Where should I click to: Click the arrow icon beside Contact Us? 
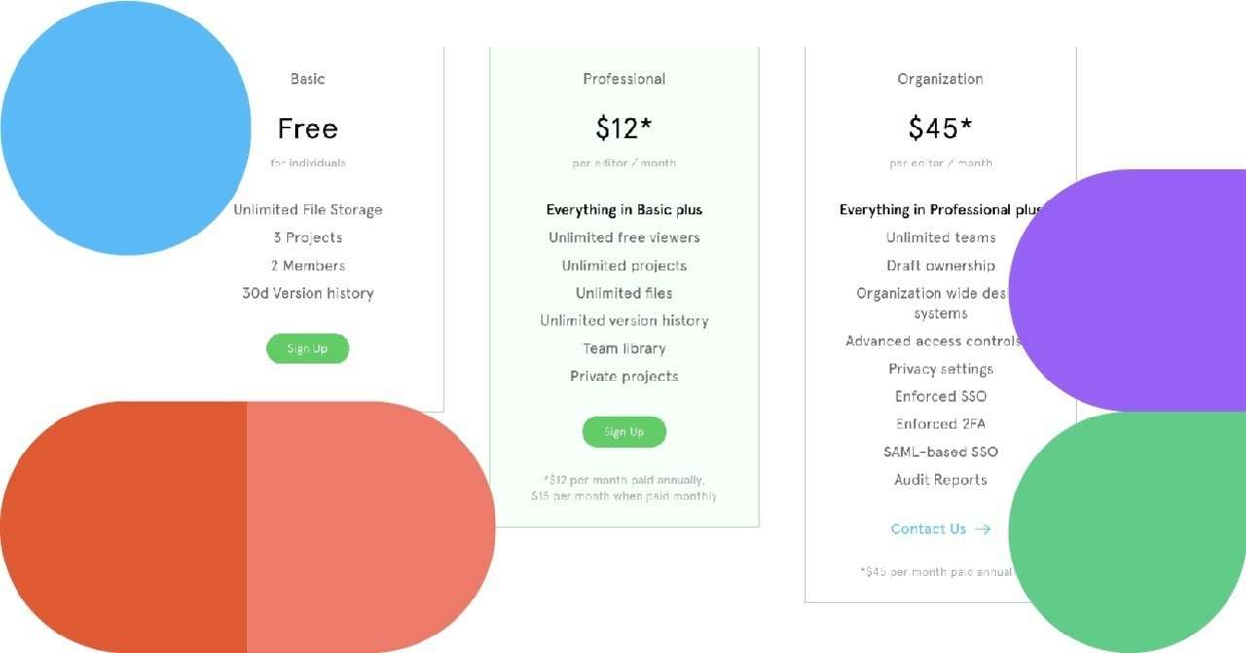(982, 529)
